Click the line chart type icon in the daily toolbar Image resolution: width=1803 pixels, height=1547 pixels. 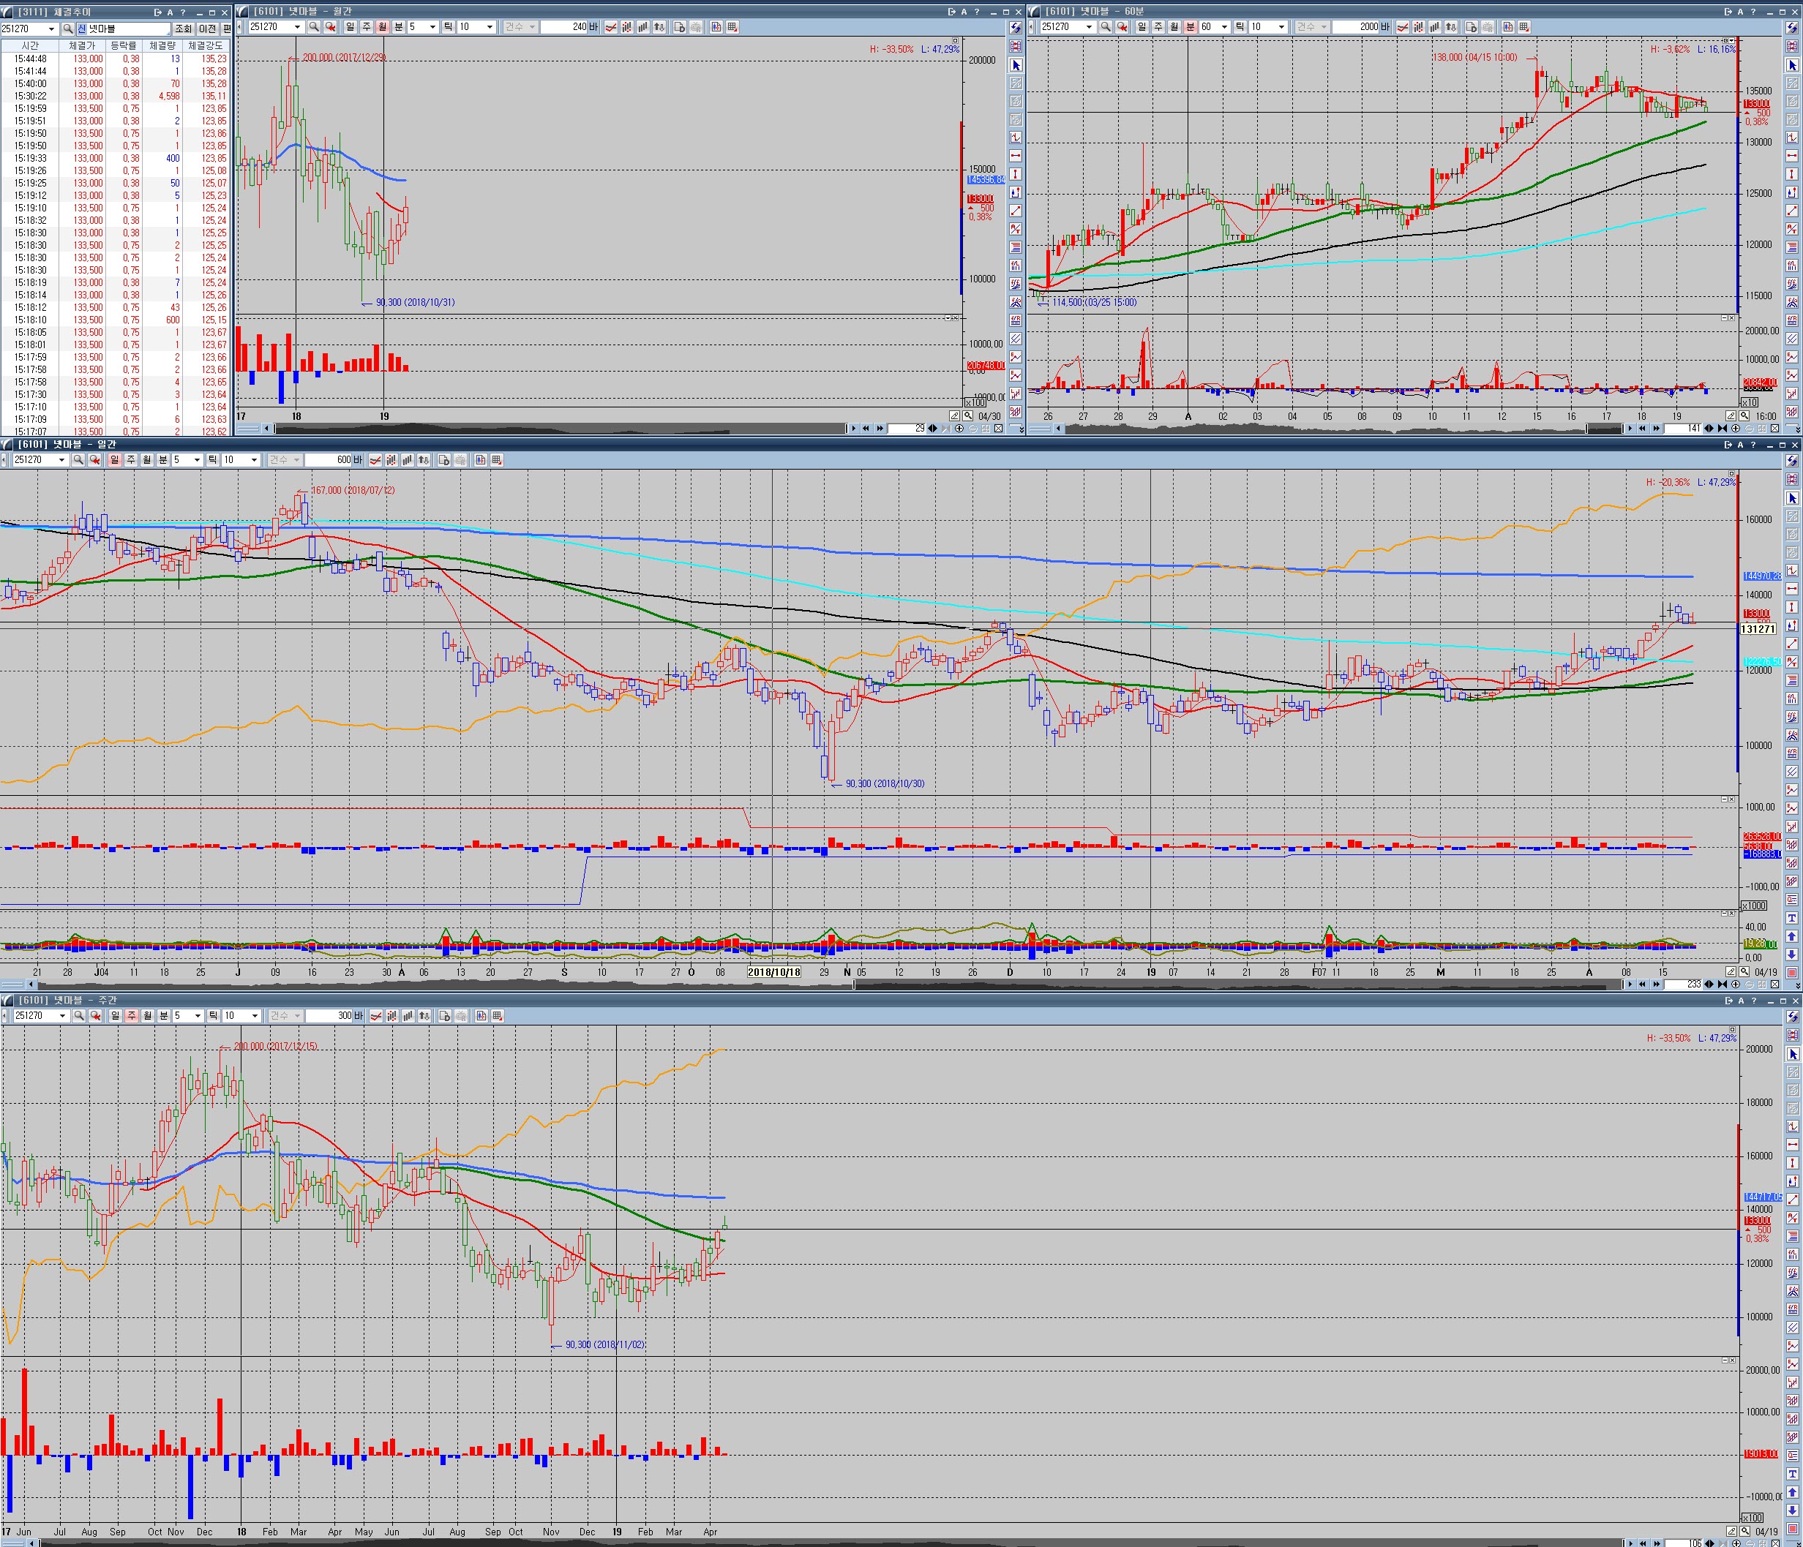click(x=375, y=460)
